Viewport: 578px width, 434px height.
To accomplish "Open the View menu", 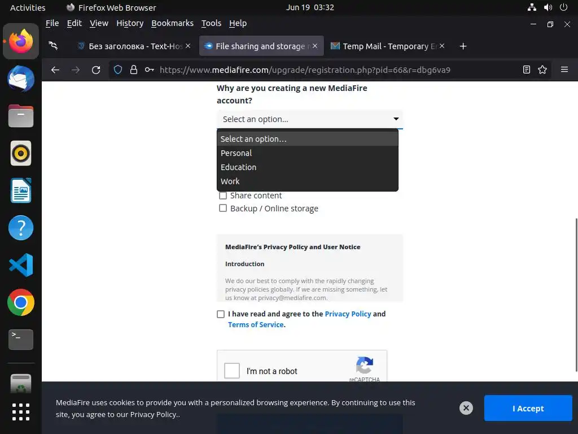I will click(x=99, y=23).
